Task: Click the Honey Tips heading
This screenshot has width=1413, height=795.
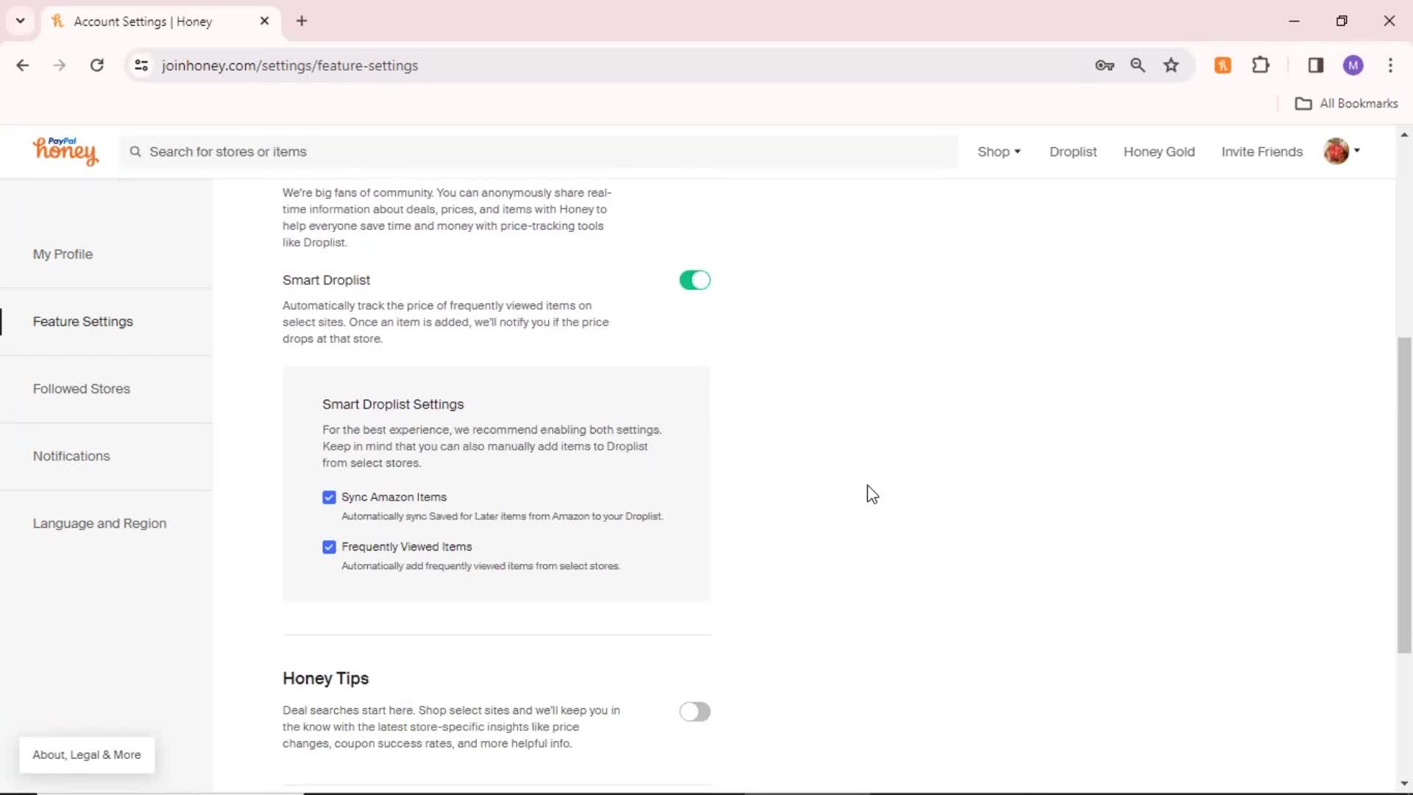Action: click(x=325, y=679)
